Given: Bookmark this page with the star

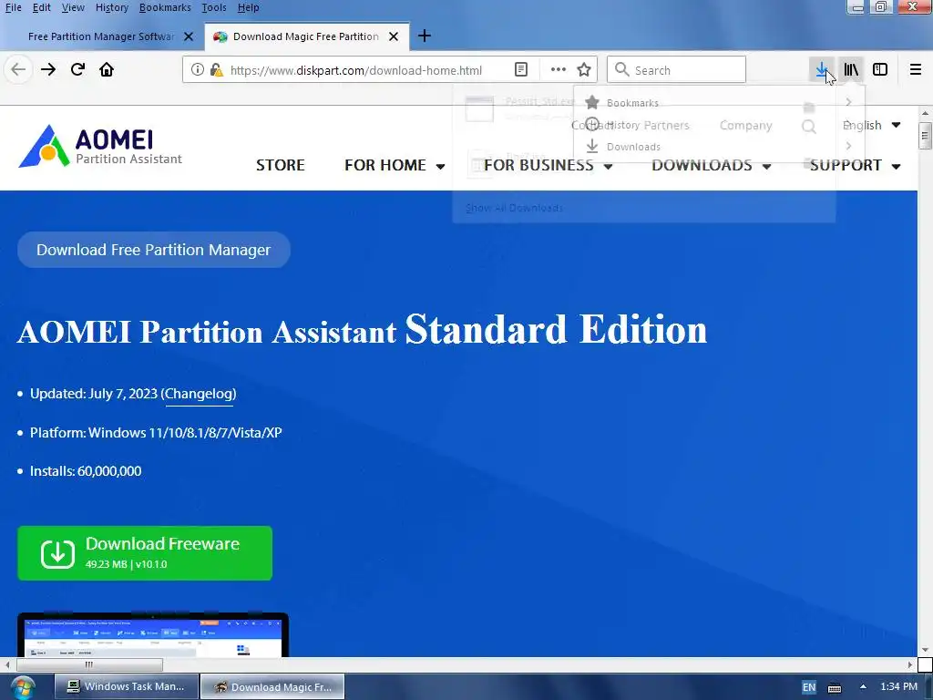Looking at the screenshot, I should [x=584, y=69].
